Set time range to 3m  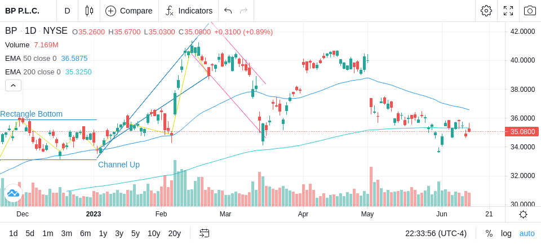point(66,233)
